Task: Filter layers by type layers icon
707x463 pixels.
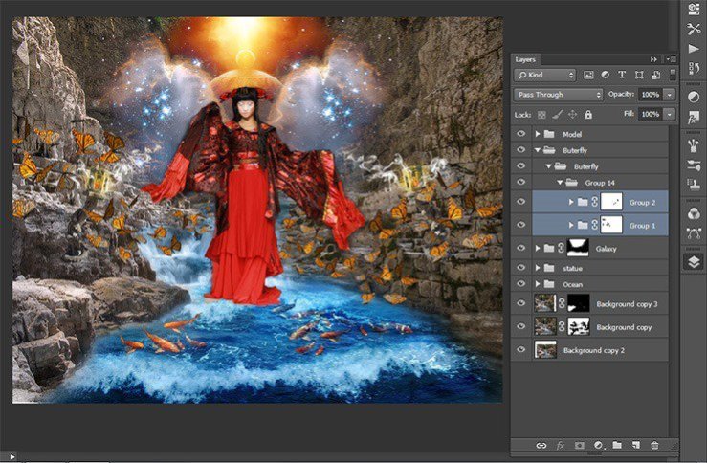Action: [x=622, y=75]
